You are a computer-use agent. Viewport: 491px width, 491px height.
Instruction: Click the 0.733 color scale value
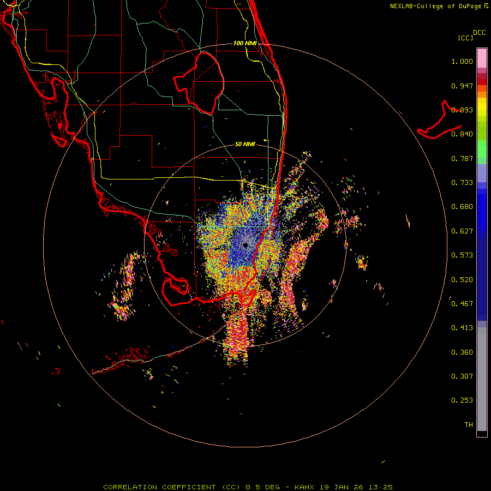(x=462, y=183)
